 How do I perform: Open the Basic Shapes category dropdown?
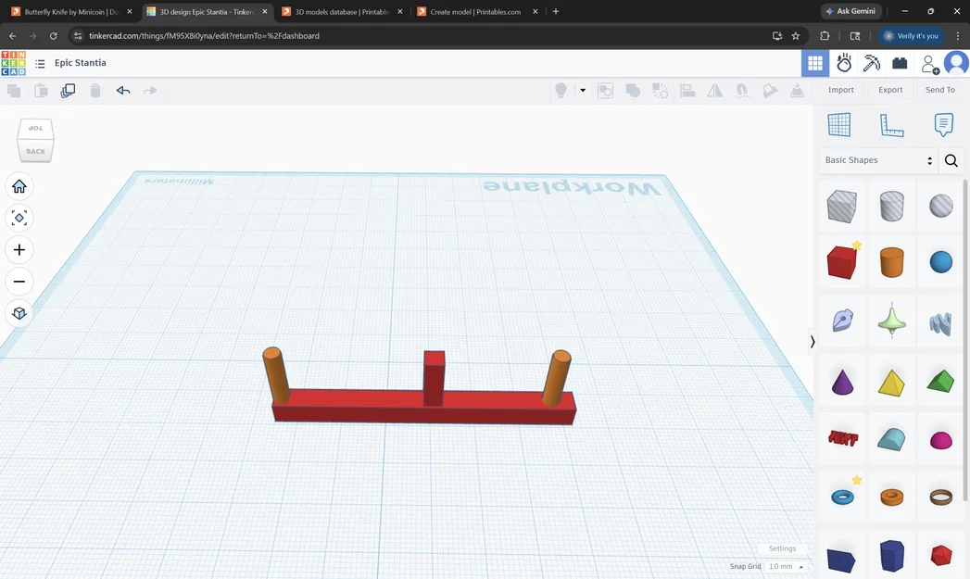click(878, 160)
